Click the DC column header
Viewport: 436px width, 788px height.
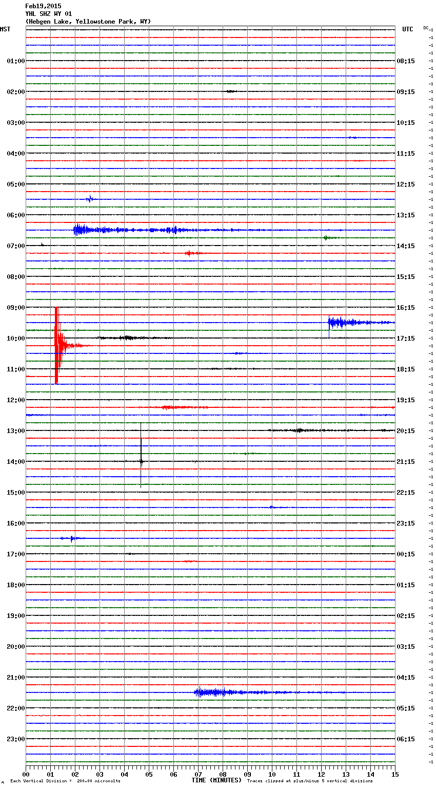[426, 28]
